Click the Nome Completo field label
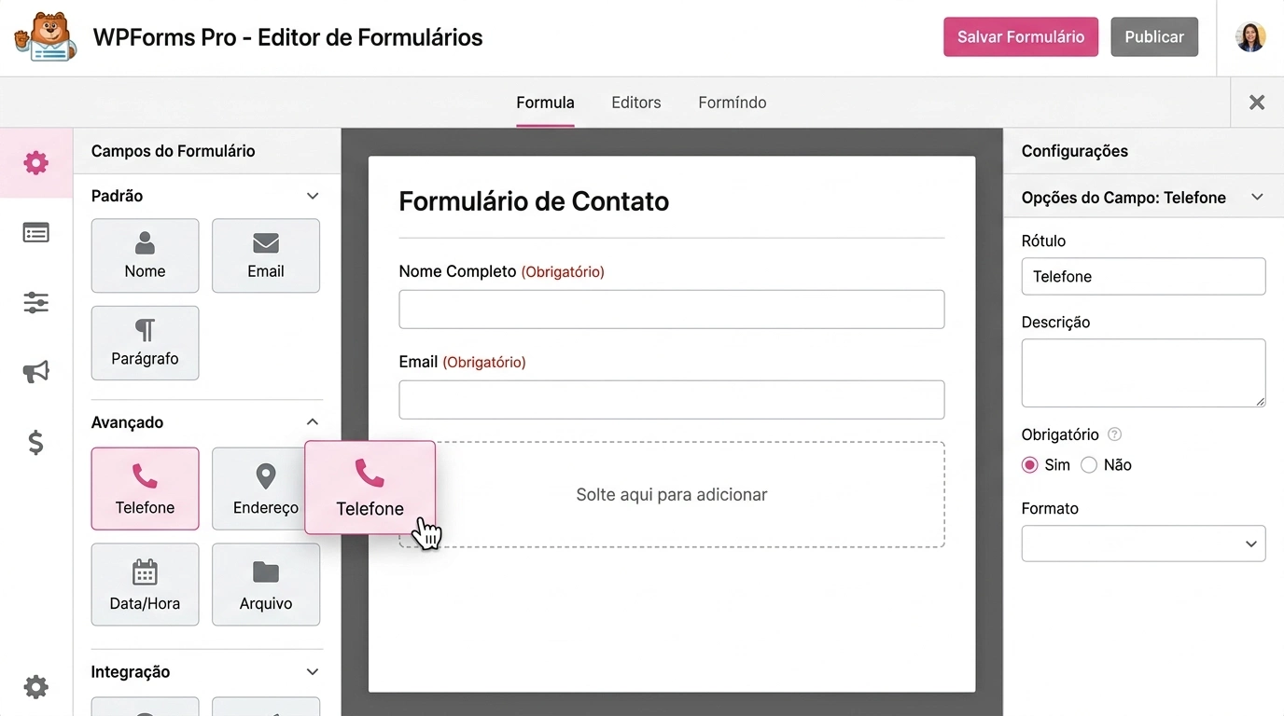The image size is (1284, 716). click(457, 271)
